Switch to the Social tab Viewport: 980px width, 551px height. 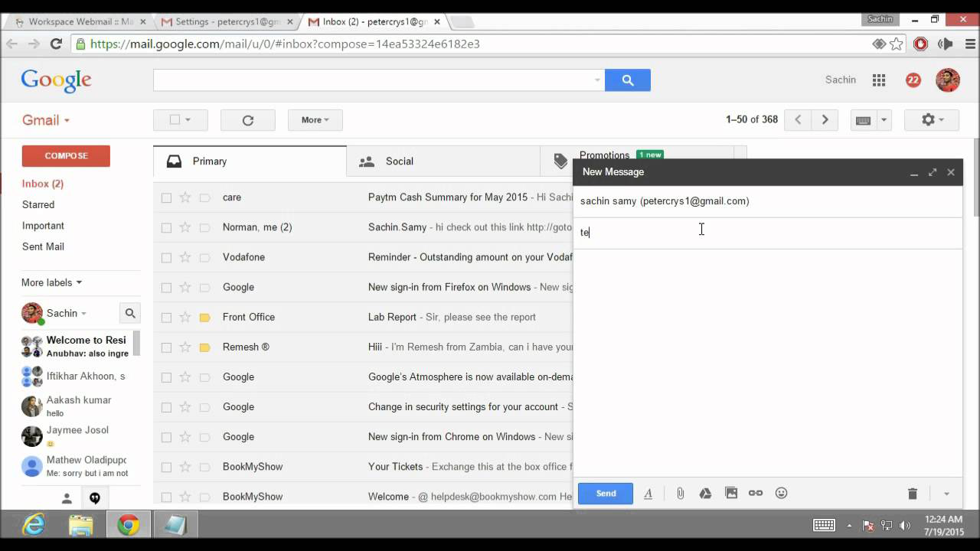click(399, 161)
